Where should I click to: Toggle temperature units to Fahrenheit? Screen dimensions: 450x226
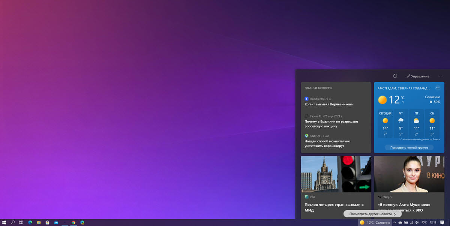coord(403,102)
